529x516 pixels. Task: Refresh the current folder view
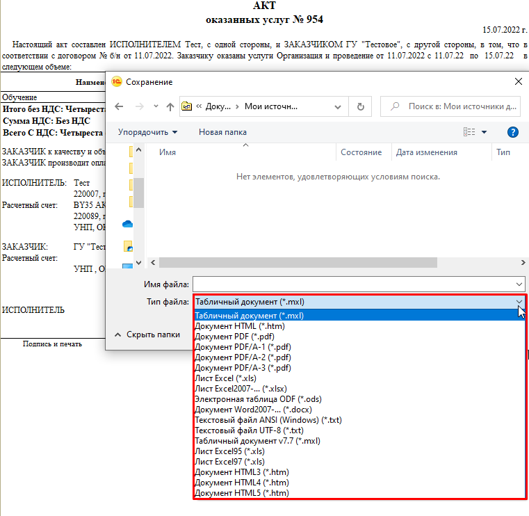[x=360, y=106]
